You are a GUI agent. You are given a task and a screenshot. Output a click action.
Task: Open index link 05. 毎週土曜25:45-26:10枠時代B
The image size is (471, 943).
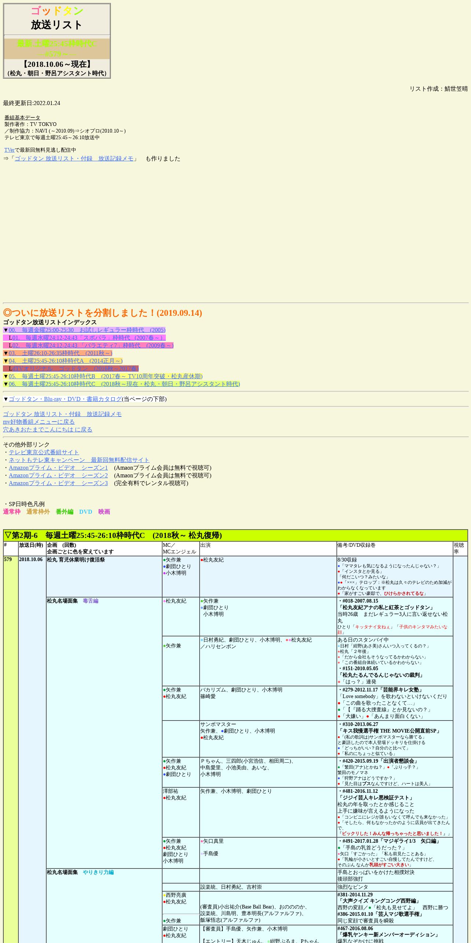tap(106, 376)
